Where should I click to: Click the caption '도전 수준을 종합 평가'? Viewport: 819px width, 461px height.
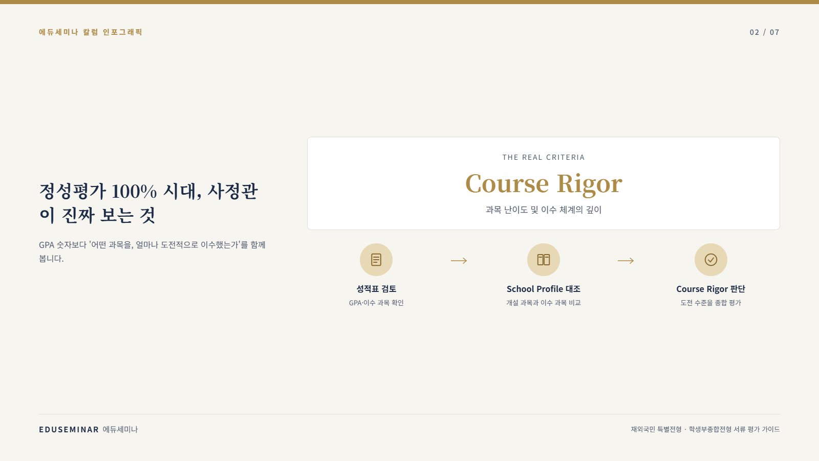pyautogui.click(x=711, y=303)
